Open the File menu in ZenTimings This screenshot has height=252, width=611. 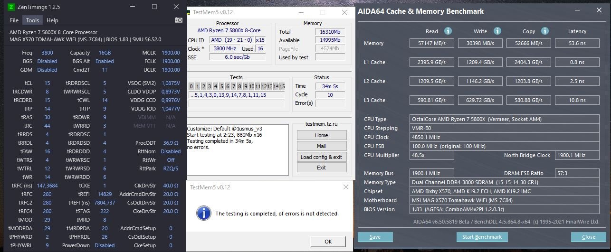pyautogui.click(x=14, y=20)
